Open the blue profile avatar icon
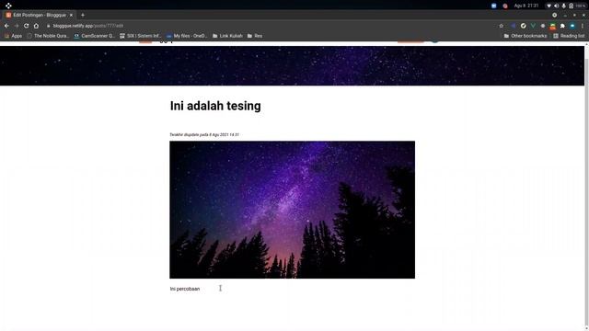Image resolution: width=589 pixels, height=331 pixels. (x=572, y=26)
